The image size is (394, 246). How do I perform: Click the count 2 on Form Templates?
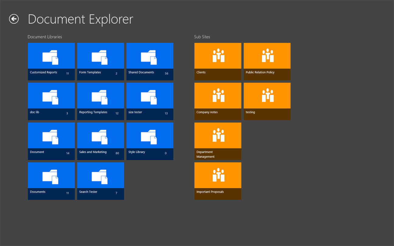pyautogui.click(x=116, y=73)
